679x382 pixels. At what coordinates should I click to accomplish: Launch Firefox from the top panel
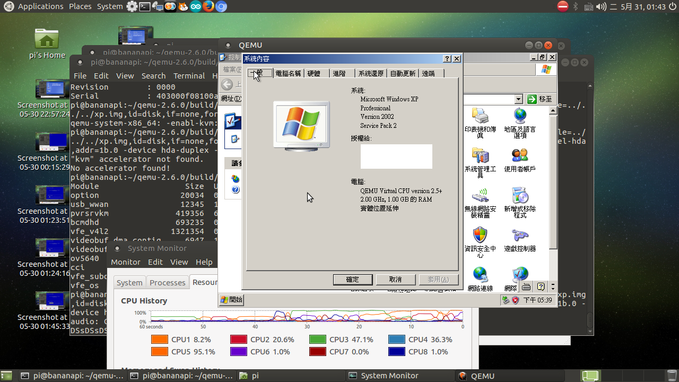coord(208,6)
